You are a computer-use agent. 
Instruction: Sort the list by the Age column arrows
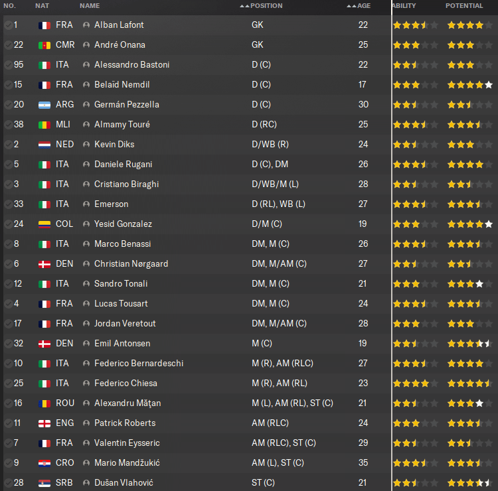pyautogui.click(x=351, y=6)
